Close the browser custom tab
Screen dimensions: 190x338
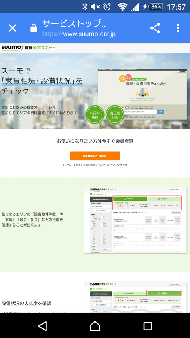coord(13,28)
